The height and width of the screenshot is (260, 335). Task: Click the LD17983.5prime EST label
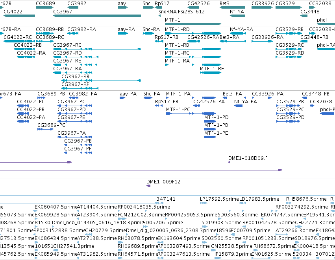(x=259, y=199)
